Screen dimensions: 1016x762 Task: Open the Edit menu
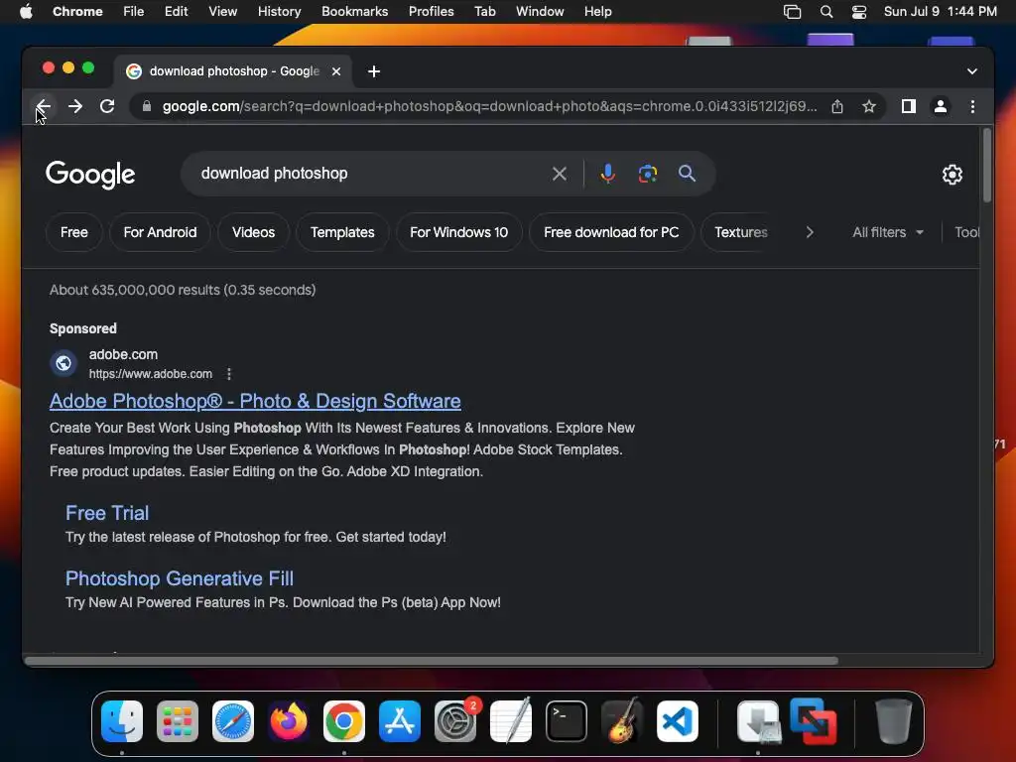(176, 12)
